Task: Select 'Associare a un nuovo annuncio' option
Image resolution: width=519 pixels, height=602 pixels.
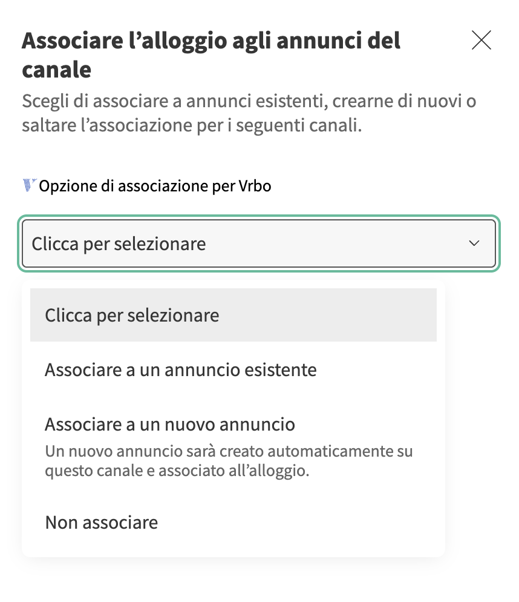Action: [x=169, y=424]
